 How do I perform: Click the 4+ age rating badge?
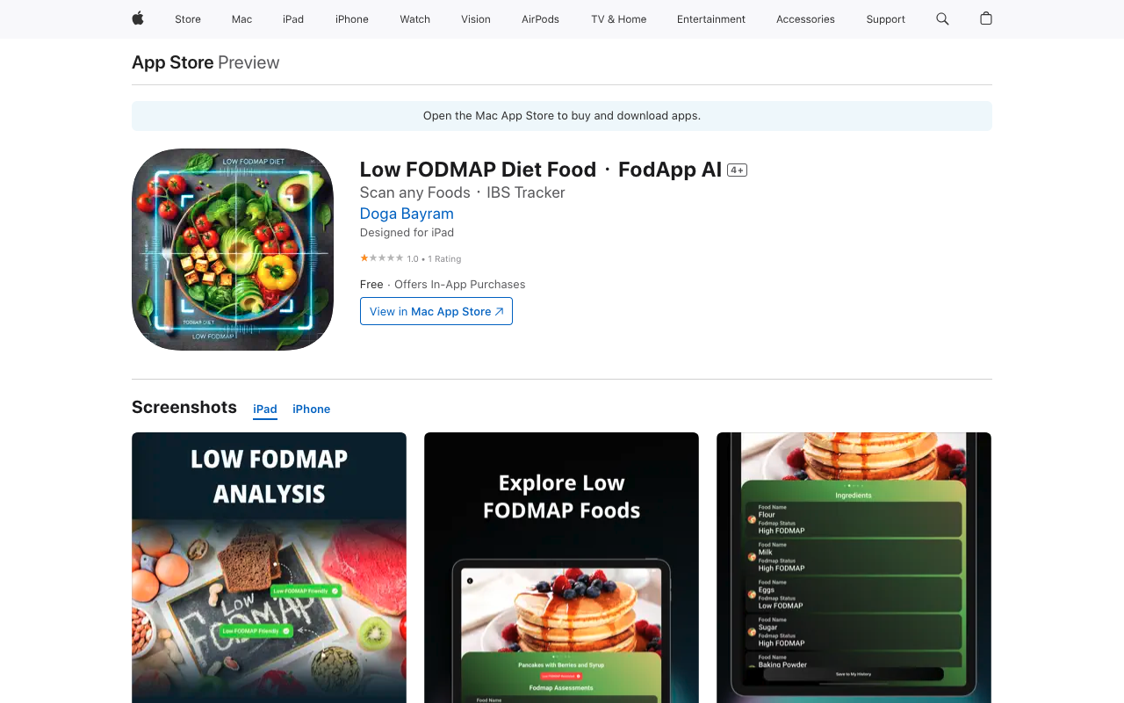pyautogui.click(x=737, y=170)
